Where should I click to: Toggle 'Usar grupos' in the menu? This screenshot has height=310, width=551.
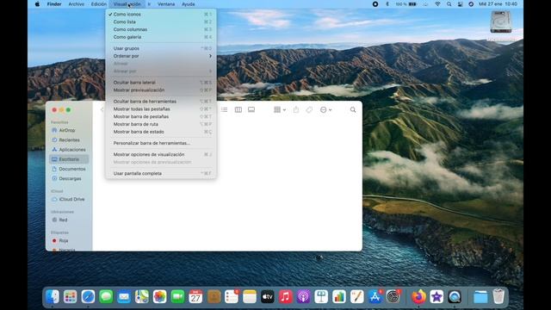click(161, 48)
